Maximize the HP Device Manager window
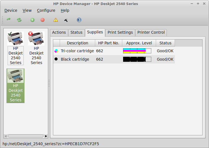The height and width of the screenshot is (148, 209). (x=198, y=4)
